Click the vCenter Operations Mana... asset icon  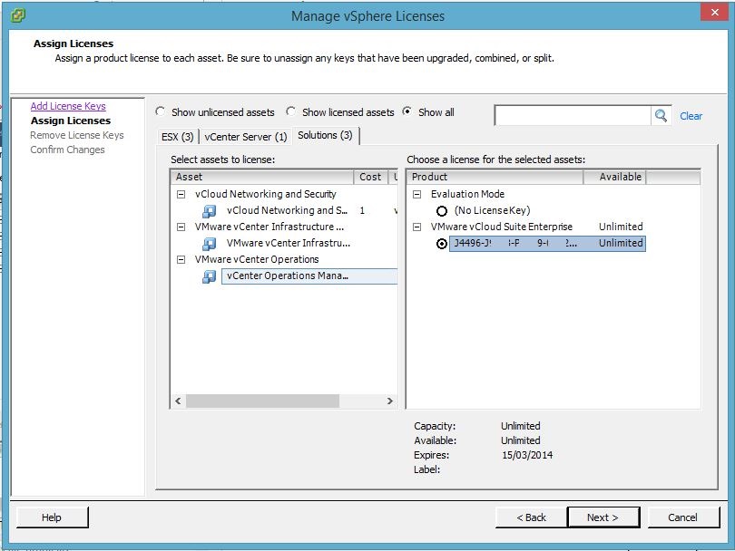coord(209,276)
